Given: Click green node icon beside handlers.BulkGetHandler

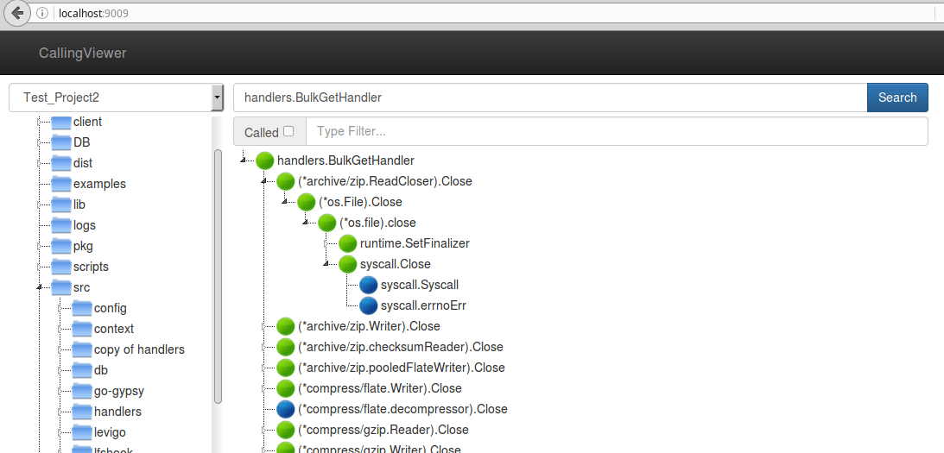Looking at the screenshot, I should coord(265,160).
